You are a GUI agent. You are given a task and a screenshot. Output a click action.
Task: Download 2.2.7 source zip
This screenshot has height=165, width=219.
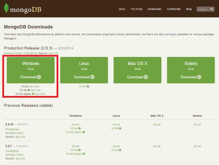[x=23, y=159]
